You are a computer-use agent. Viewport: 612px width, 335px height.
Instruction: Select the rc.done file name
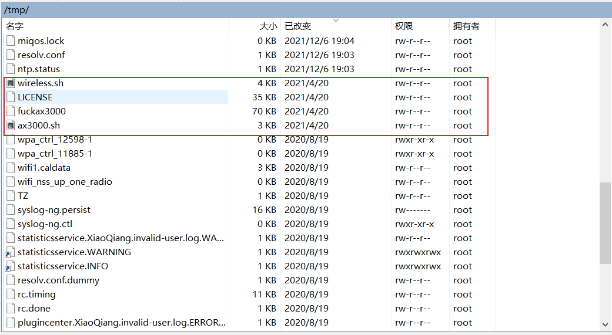coord(34,308)
